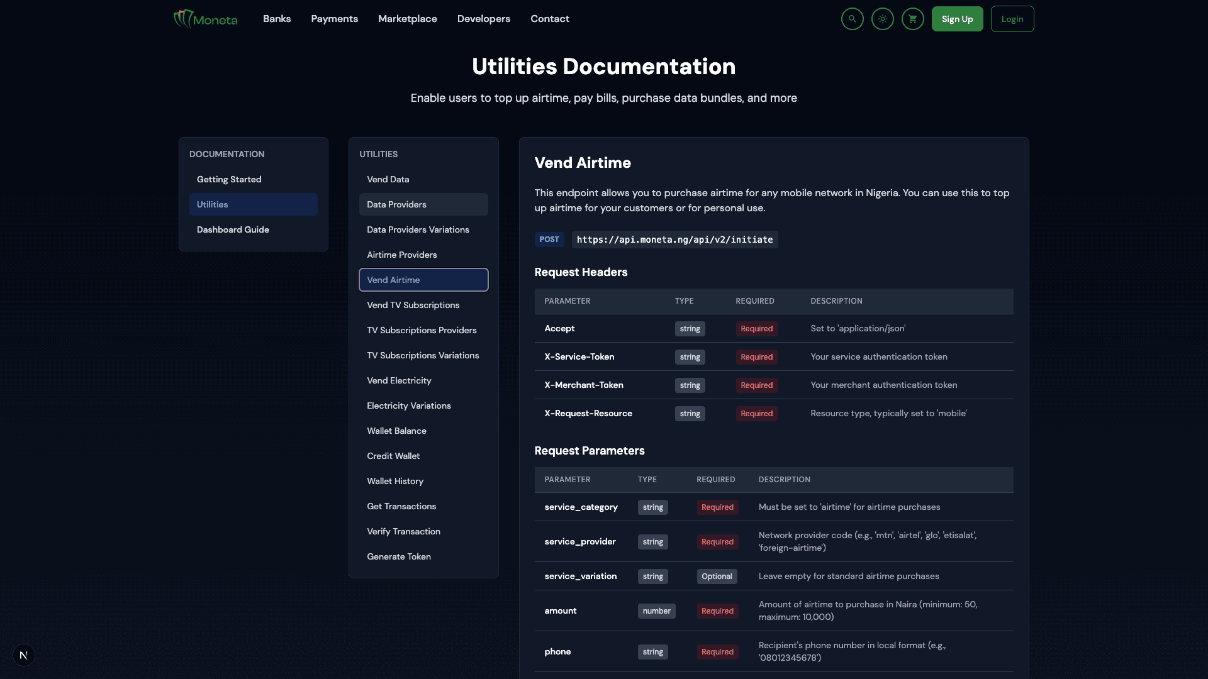Select Vend Airtime in Utilities list
Screen dimensions: 1208x679
pos(423,280)
